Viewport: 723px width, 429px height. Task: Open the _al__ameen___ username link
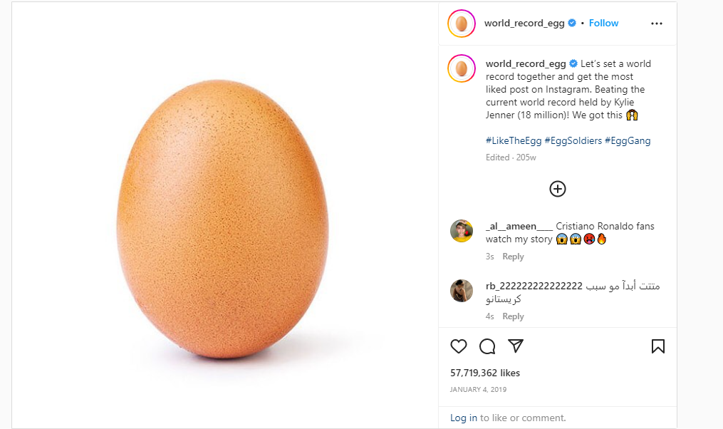[x=519, y=226]
